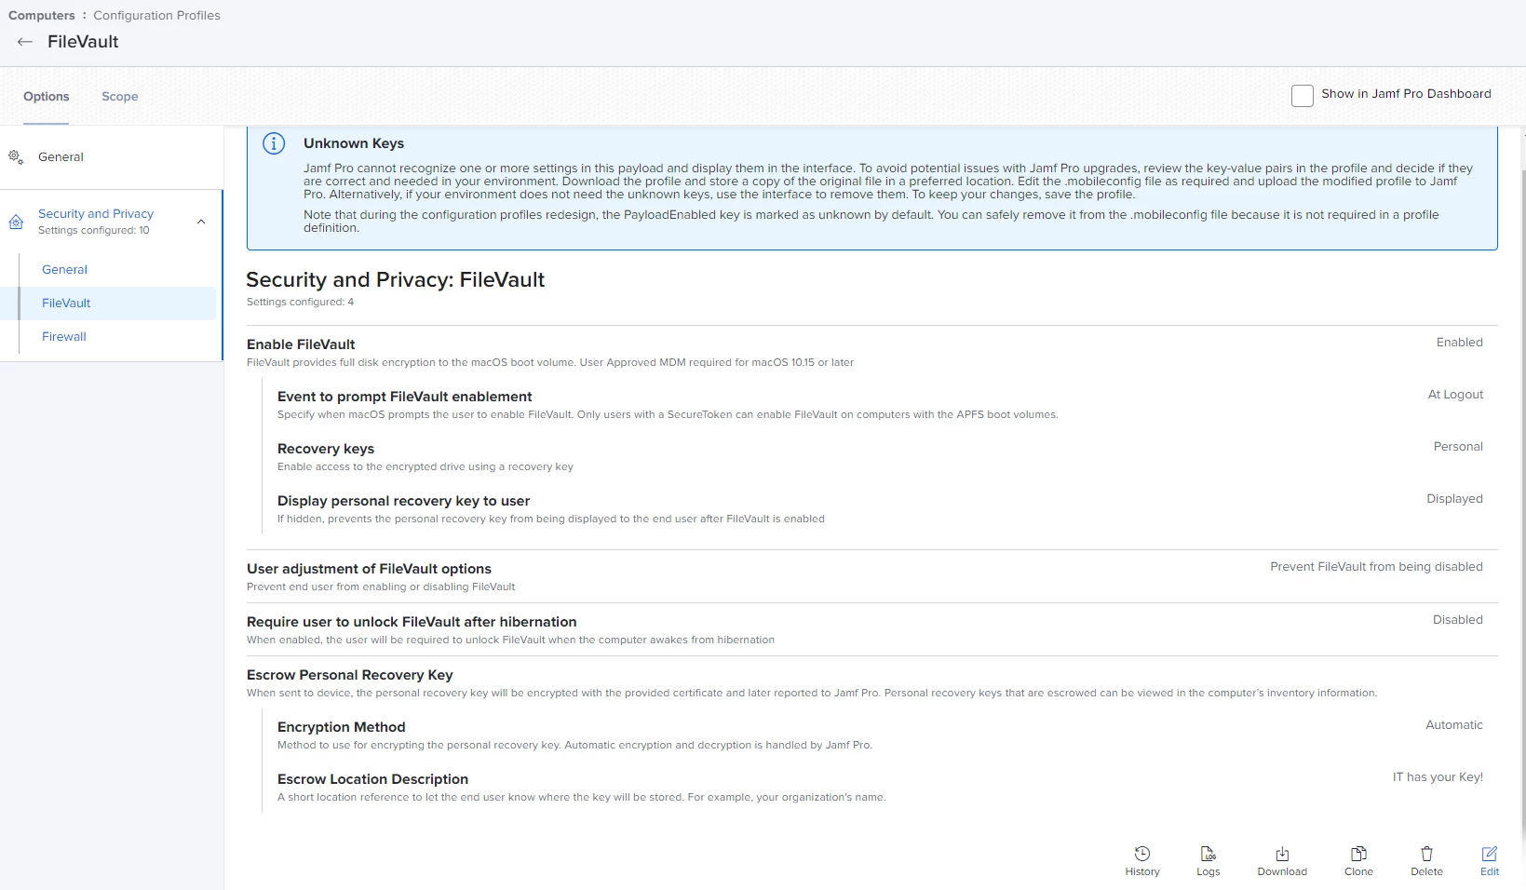Enable Show in Jamf Pro Dashboard checkbox

(1303, 95)
